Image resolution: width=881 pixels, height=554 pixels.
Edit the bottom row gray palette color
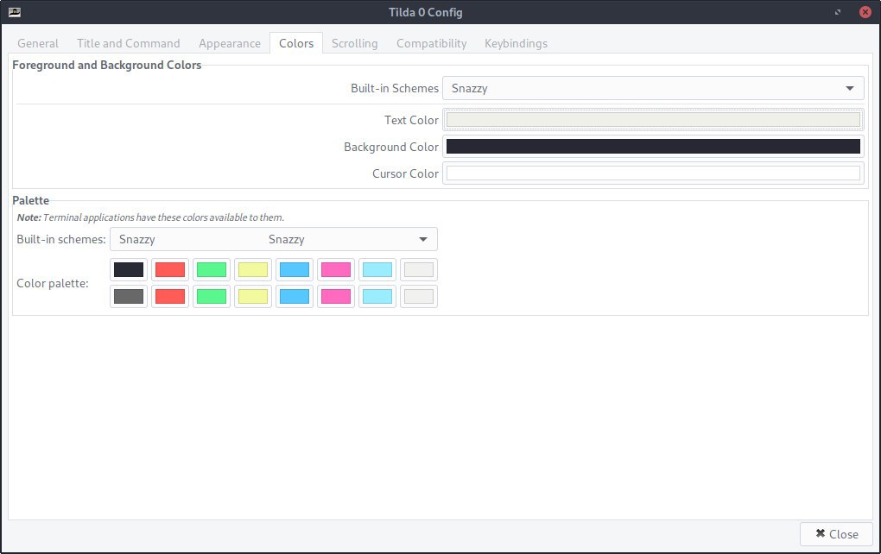point(129,296)
